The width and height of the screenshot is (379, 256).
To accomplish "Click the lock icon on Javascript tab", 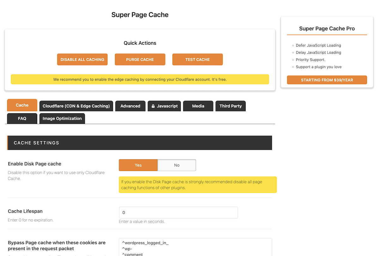I will (x=153, y=106).
